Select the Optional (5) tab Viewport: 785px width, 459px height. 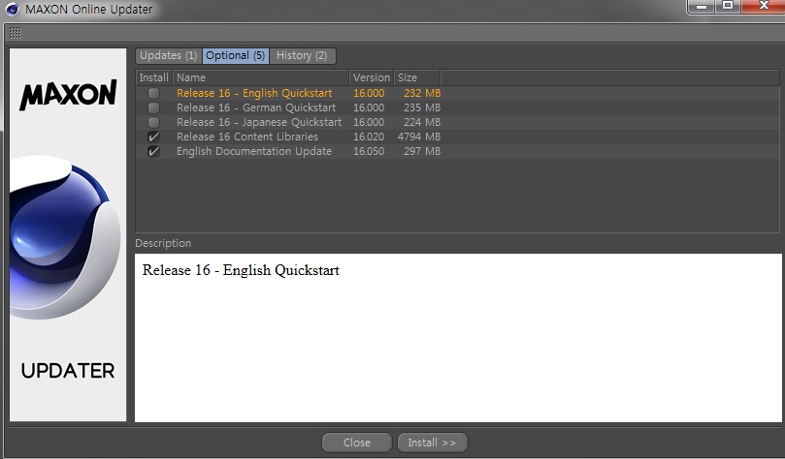[235, 56]
